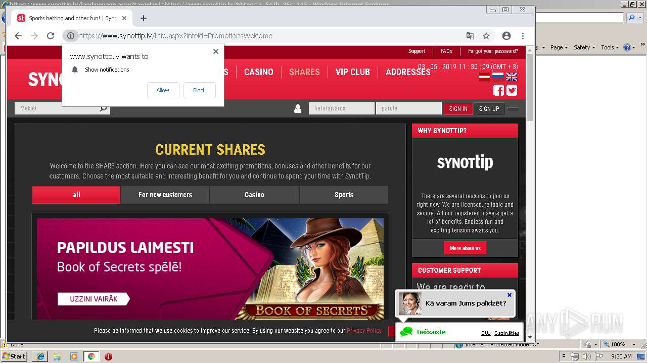Allow notifications from synottip.lv
Viewport: 647px width, 363px height.
[163, 90]
